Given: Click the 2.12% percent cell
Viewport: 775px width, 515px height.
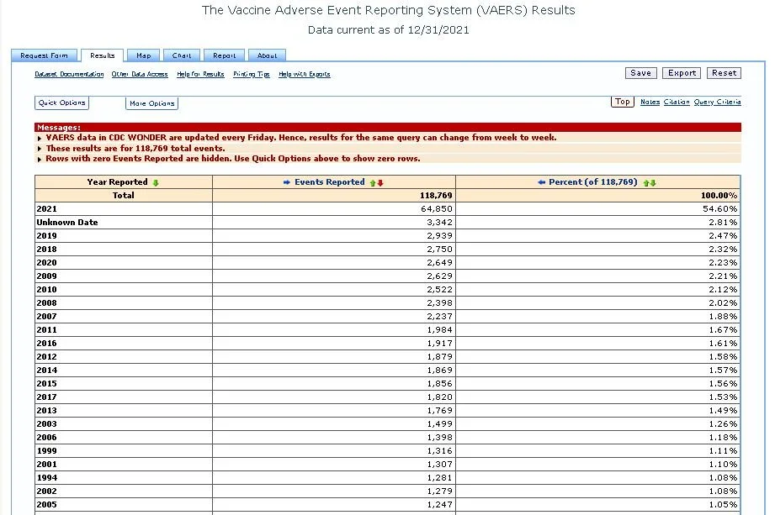Looking at the screenshot, I should click(723, 290).
